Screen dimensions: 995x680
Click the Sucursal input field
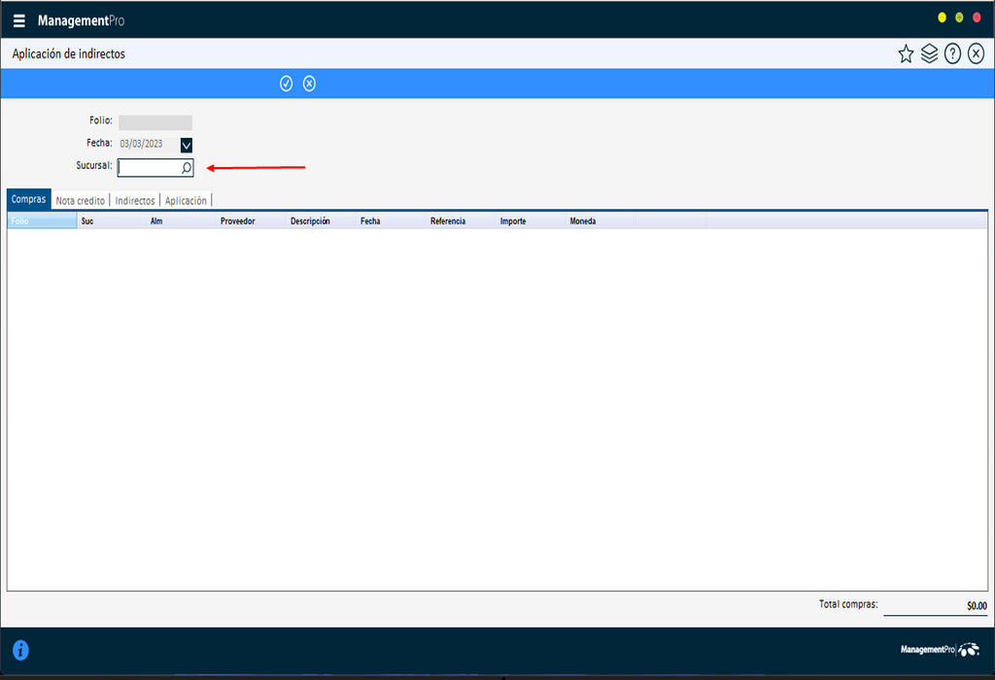149,168
